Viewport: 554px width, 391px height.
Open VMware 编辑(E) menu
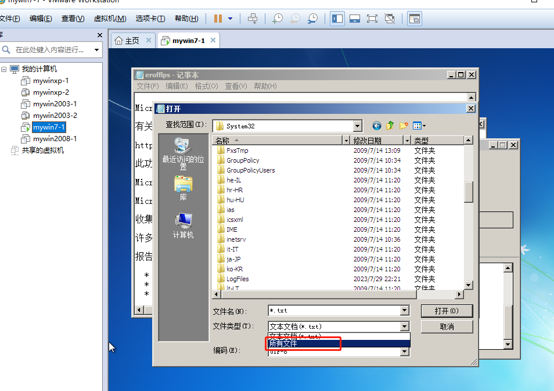point(41,19)
